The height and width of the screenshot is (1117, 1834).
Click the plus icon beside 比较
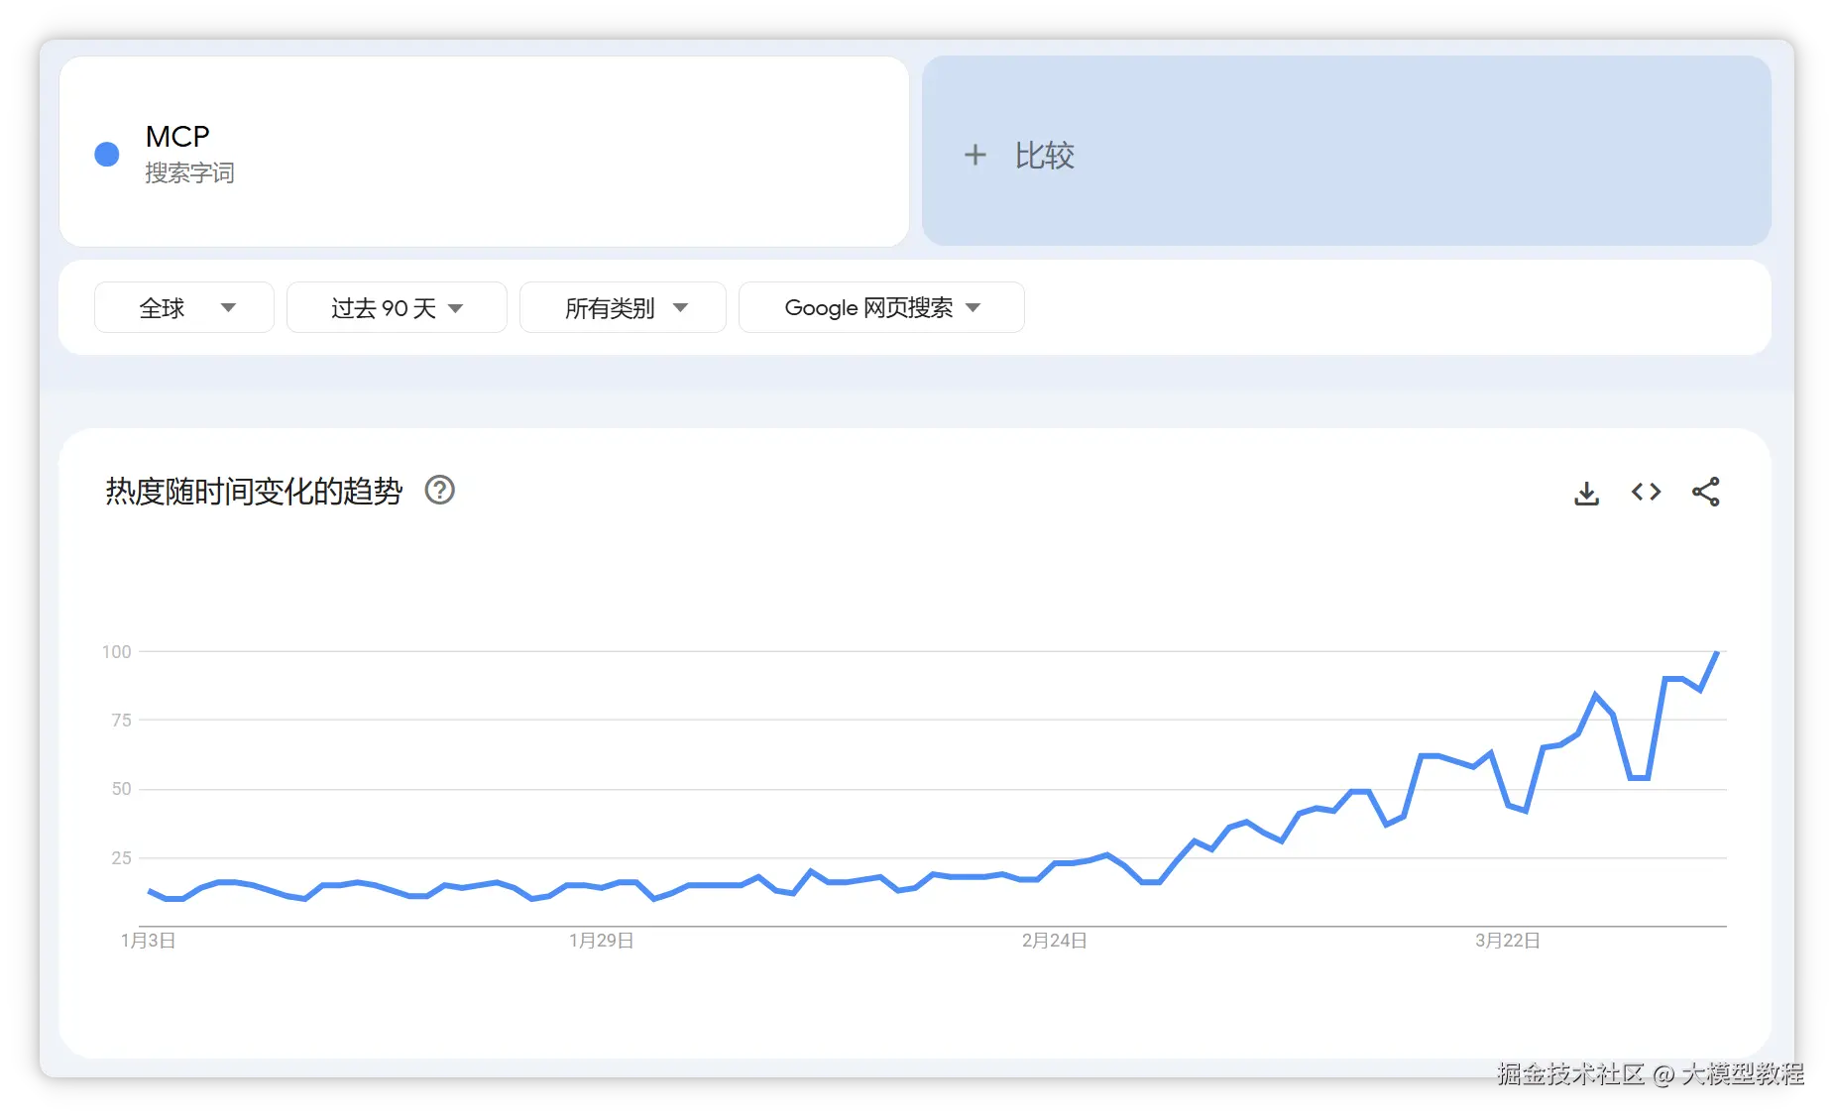(x=975, y=155)
